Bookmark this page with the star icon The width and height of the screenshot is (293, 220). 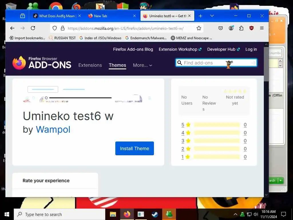tap(199, 28)
